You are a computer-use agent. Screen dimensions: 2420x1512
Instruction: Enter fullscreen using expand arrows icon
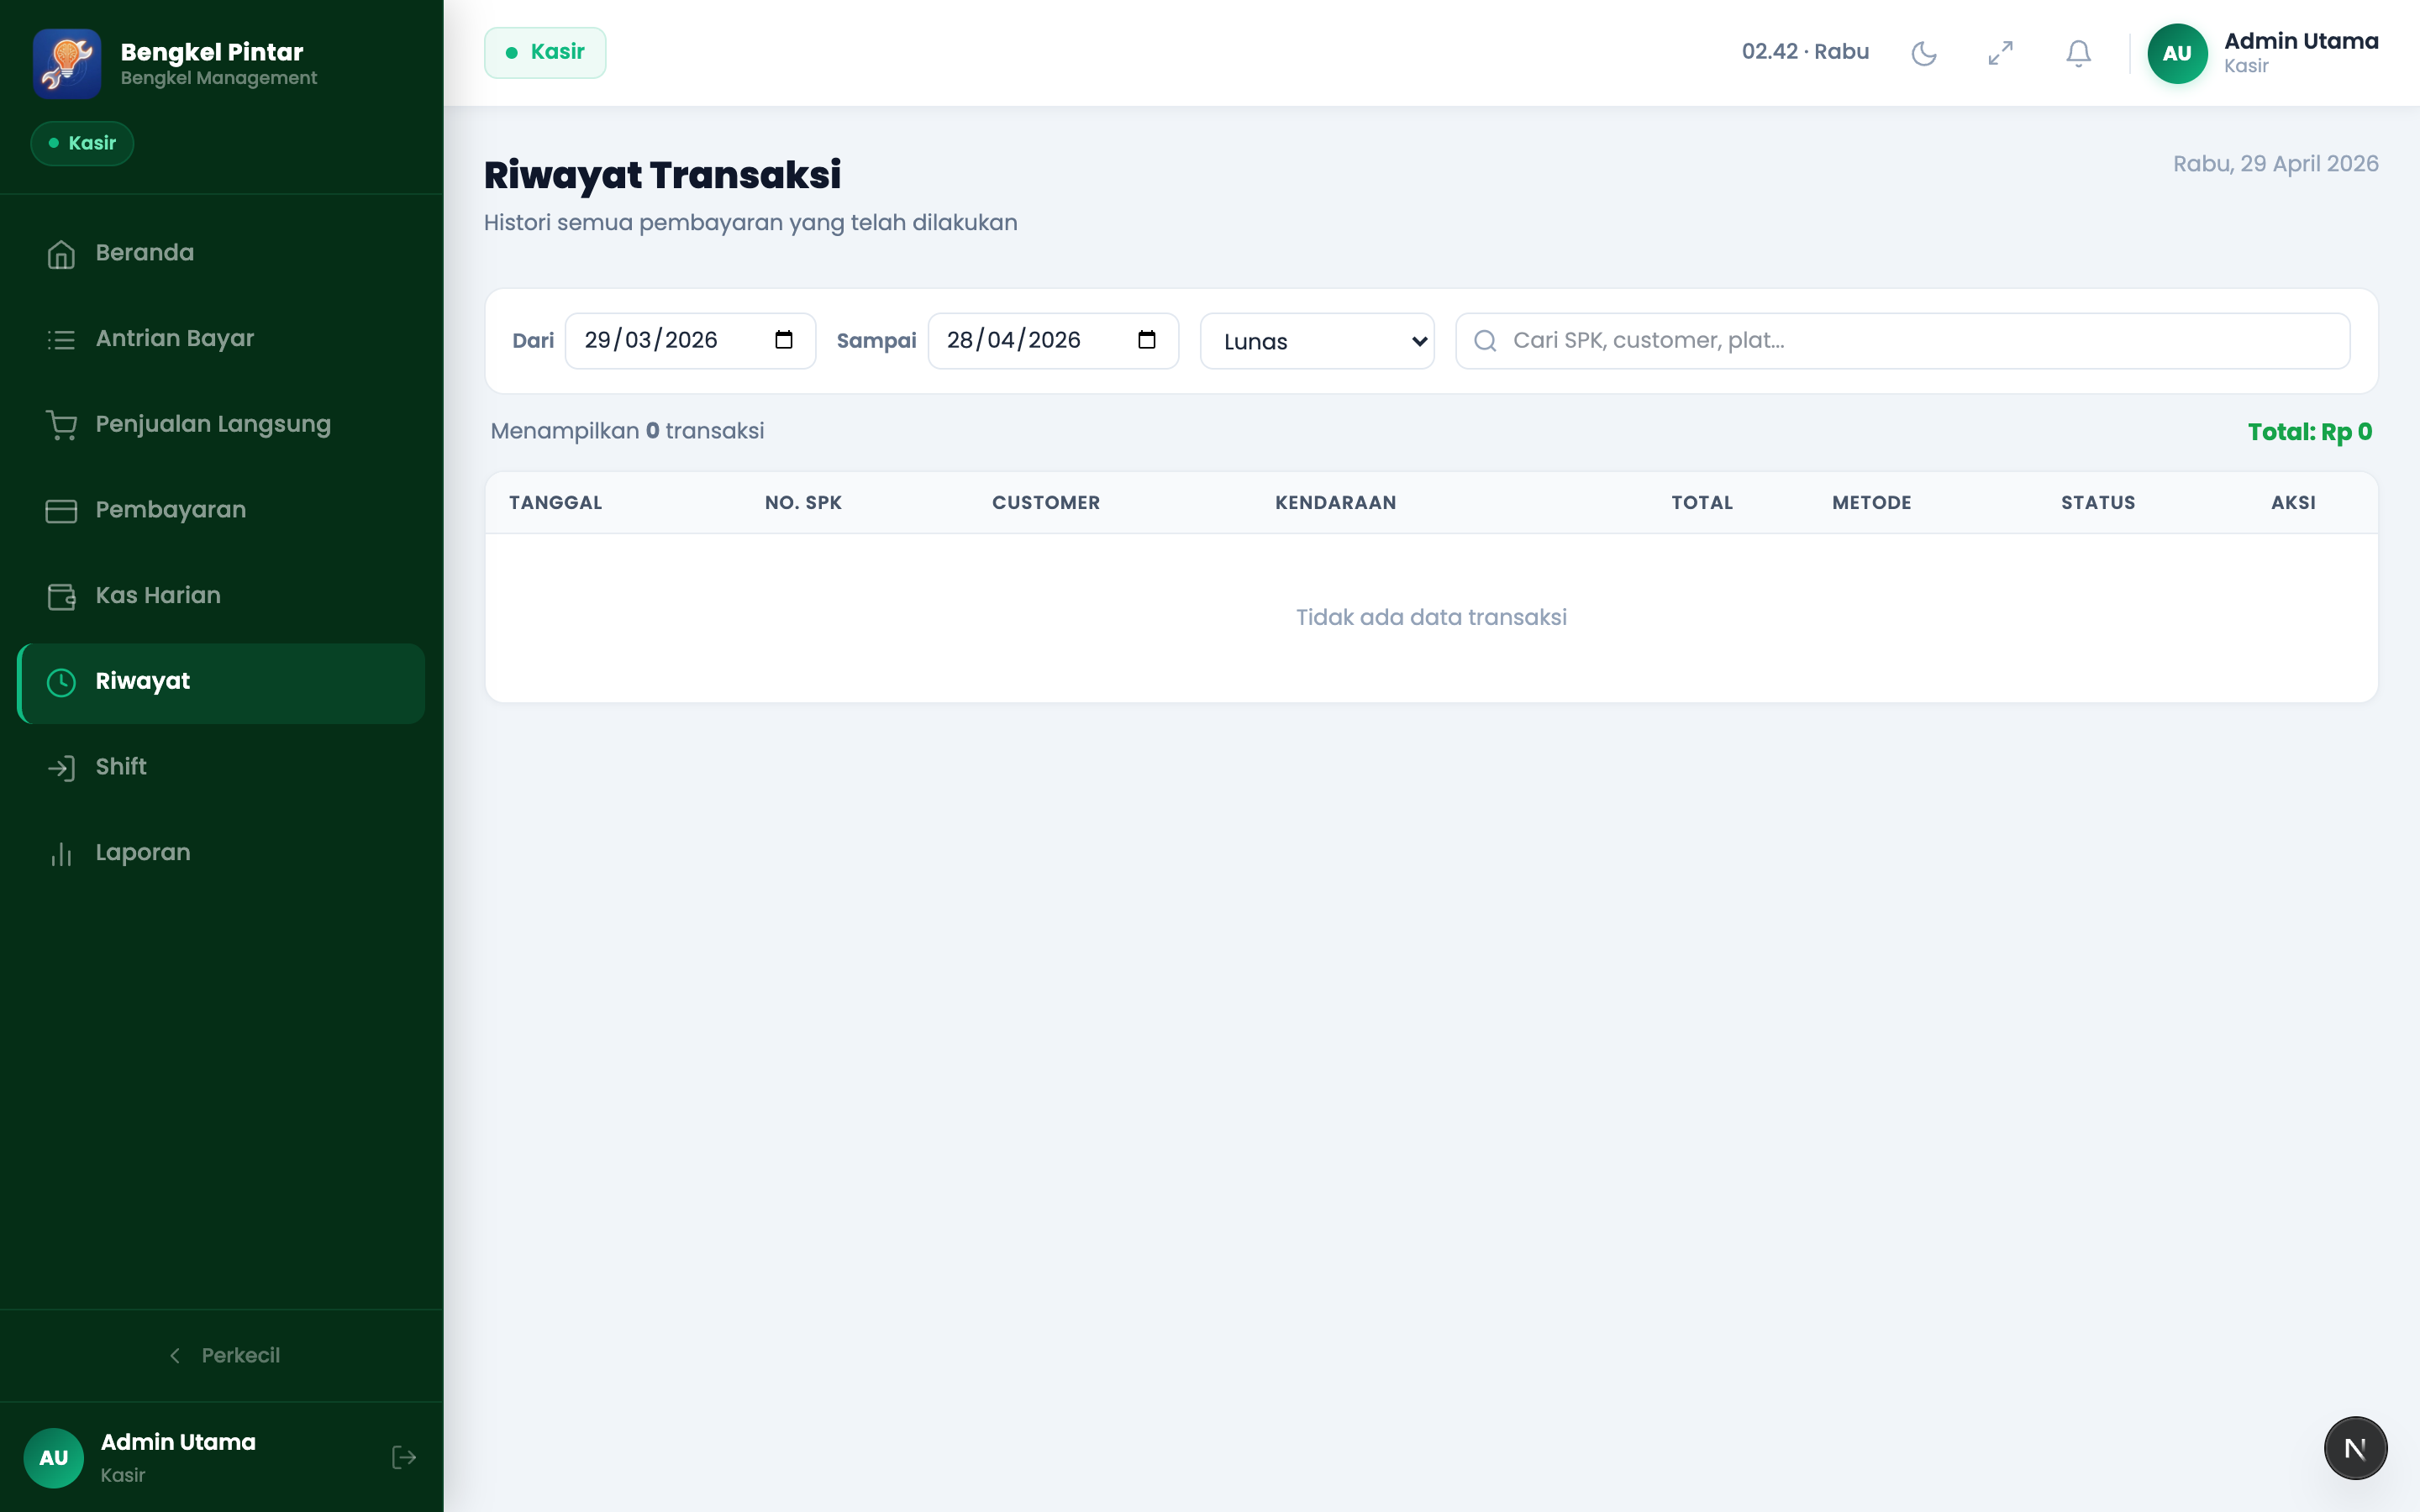coord(2001,53)
